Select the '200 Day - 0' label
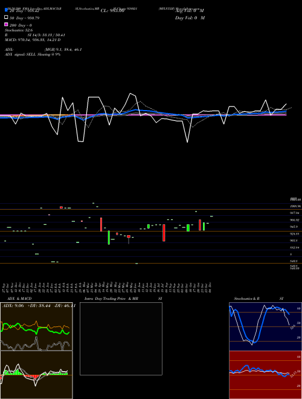Viewport: 302px width, 399px height. 21,25
